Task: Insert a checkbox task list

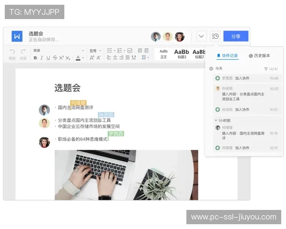Action: 130,51
